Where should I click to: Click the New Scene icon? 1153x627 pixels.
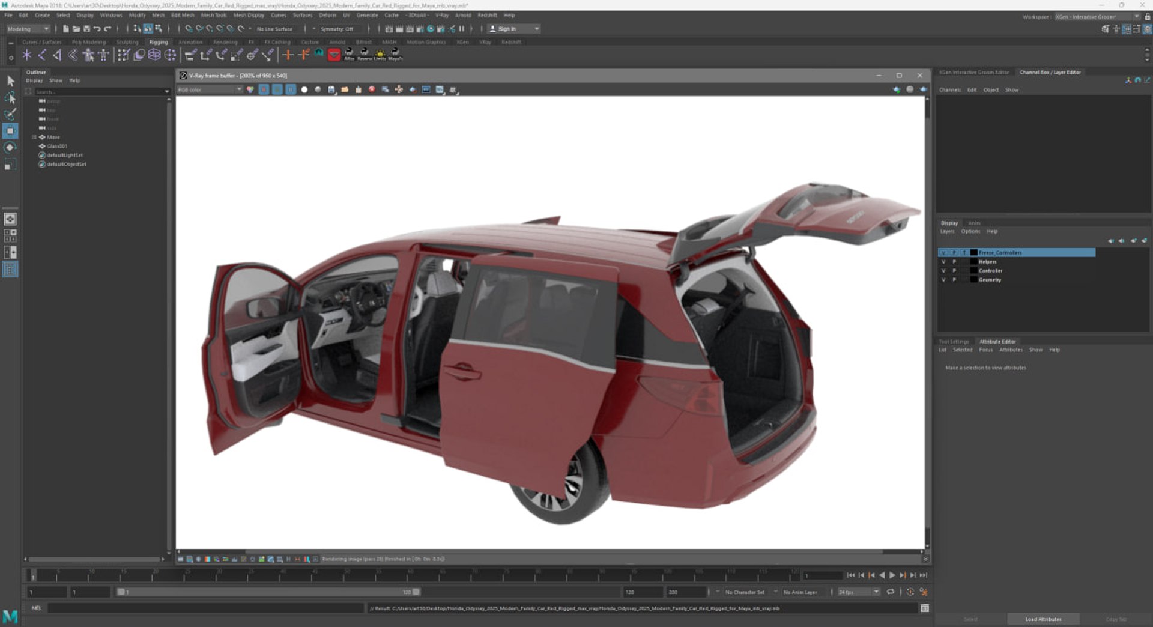click(65, 29)
